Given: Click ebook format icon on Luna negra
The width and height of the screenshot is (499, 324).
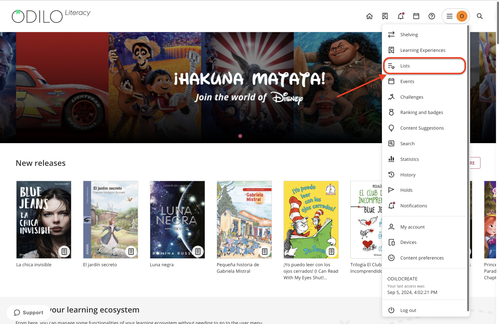Looking at the screenshot, I should click(x=198, y=252).
